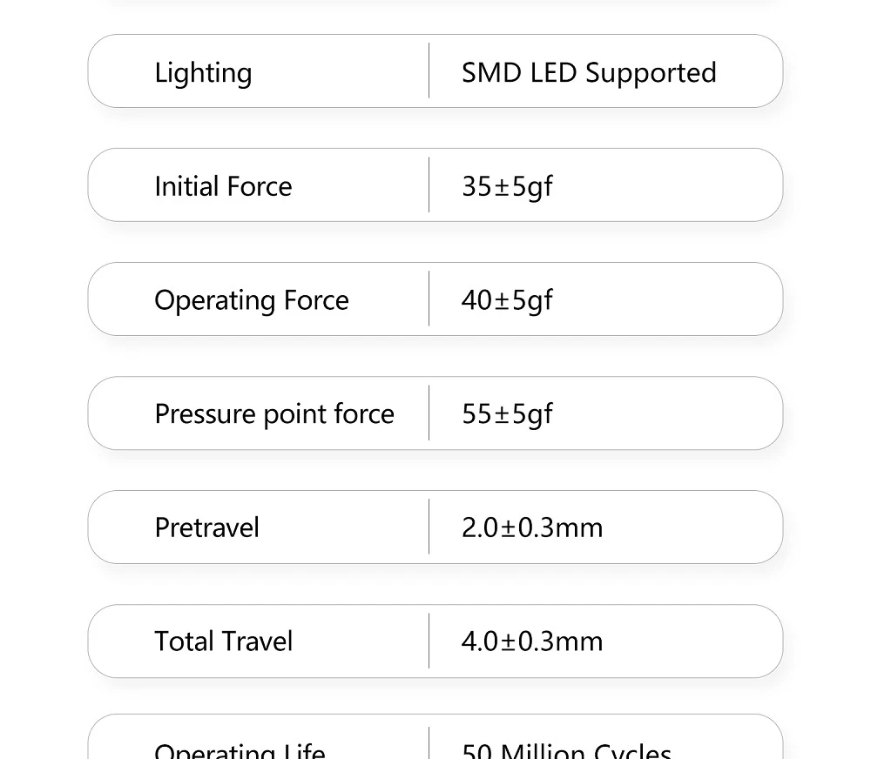Select the Pretravel label
Screen dimensions: 871x759
click(x=206, y=527)
